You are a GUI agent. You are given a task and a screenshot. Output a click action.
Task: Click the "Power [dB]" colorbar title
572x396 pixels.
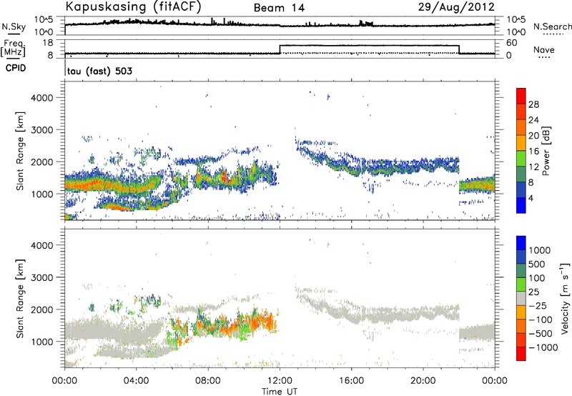coord(546,151)
